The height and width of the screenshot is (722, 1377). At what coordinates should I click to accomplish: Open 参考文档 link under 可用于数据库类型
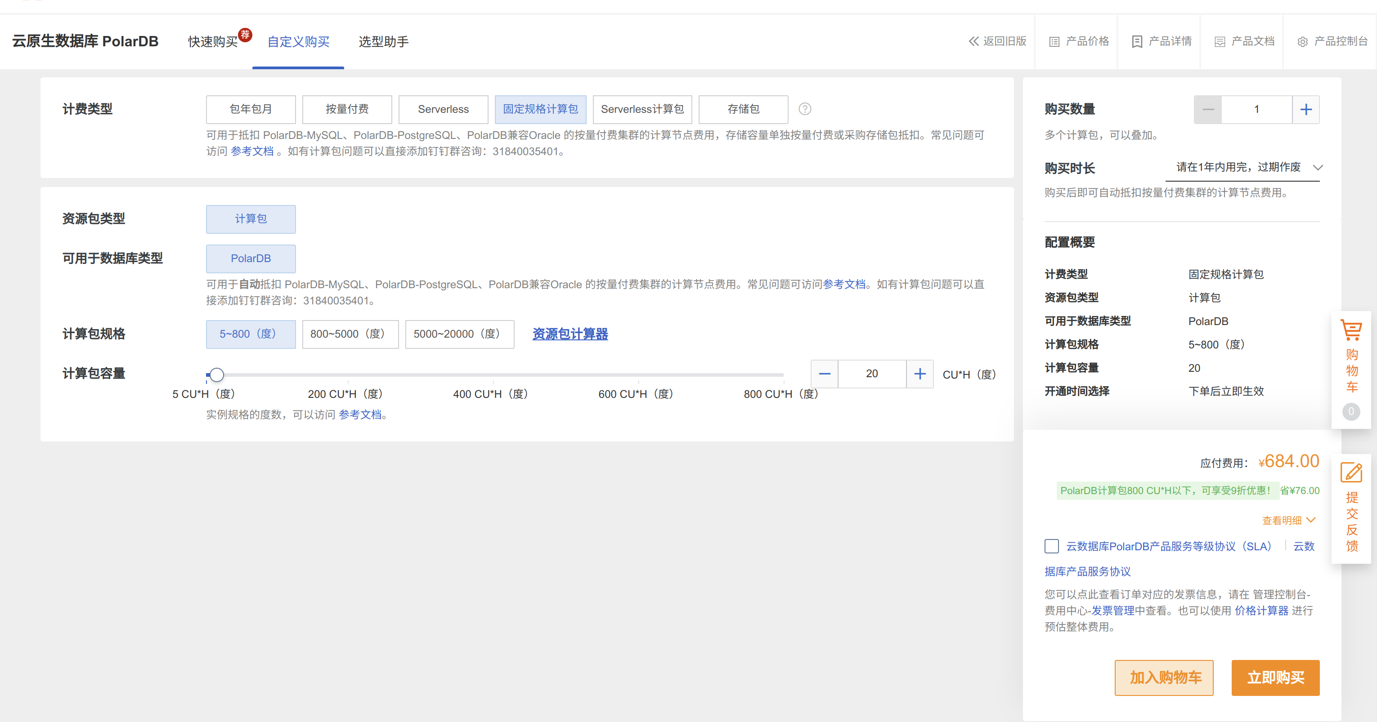(x=844, y=285)
